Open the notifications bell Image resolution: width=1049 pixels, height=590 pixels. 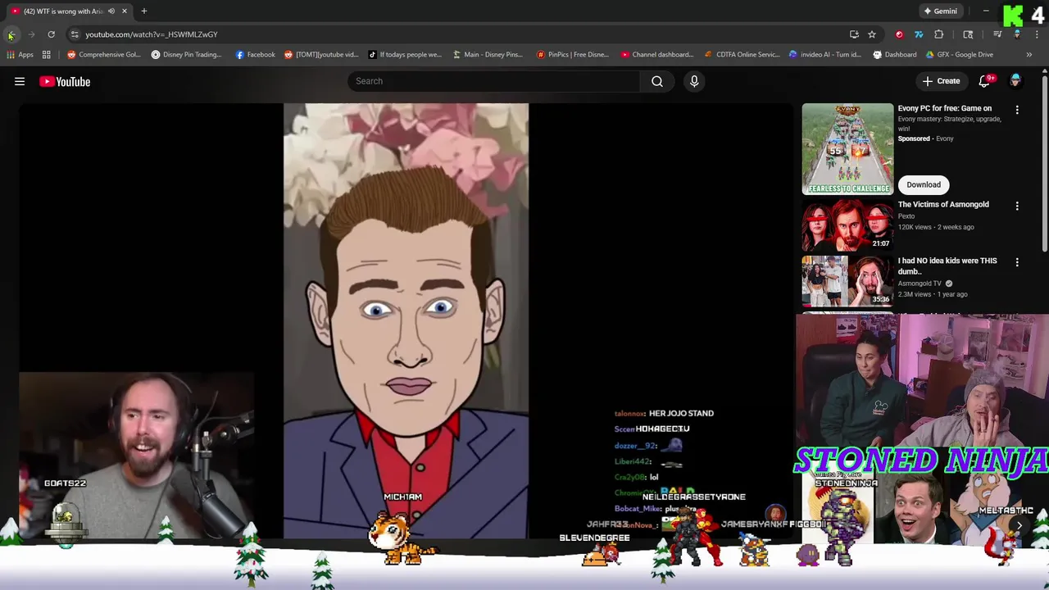[986, 81]
